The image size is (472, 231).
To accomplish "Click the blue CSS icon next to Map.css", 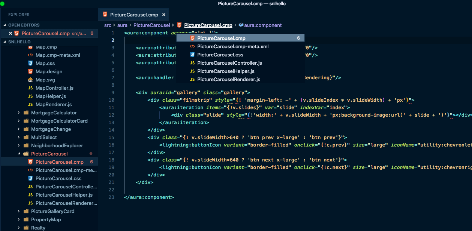I will 30,63.
